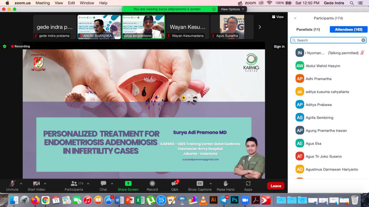Click the participant Search field
This screenshot has height=207, width=369.
pyautogui.click(x=328, y=40)
